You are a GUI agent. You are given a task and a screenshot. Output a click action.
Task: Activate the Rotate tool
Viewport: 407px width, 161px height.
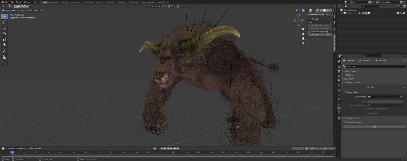tap(4, 34)
